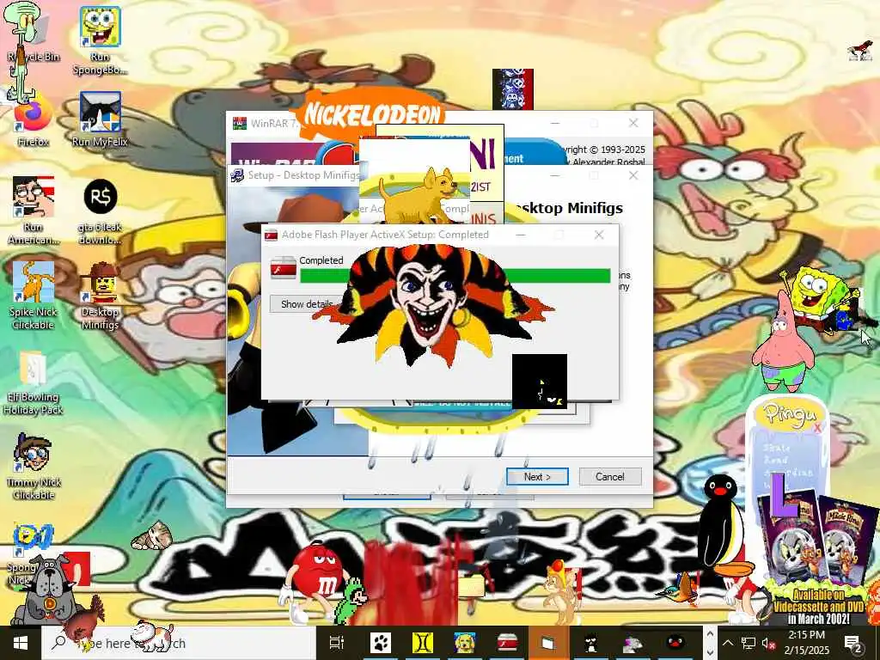Select the Run MyFelix desktop icon
This screenshot has height=660, width=880.
(x=100, y=119)
